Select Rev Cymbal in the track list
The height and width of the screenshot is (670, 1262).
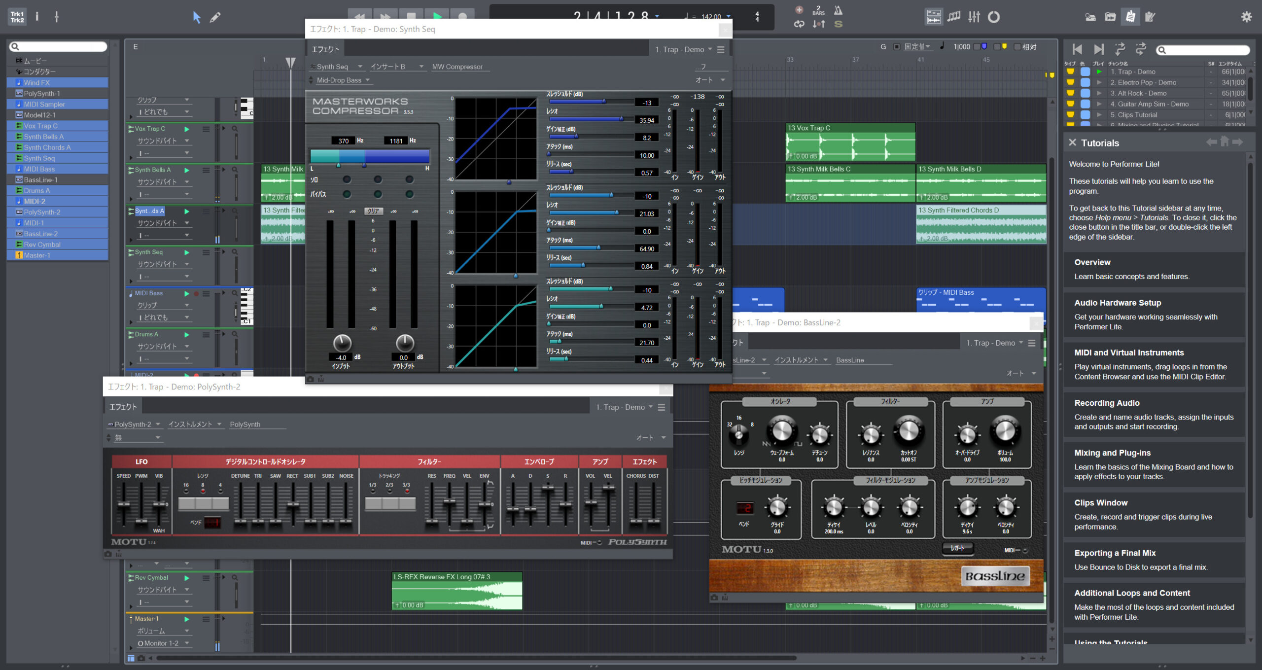(58, 245)
